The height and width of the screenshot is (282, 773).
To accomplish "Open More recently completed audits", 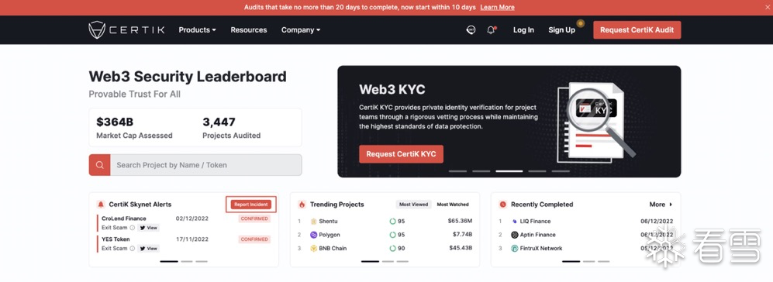I will click(661, 204).
